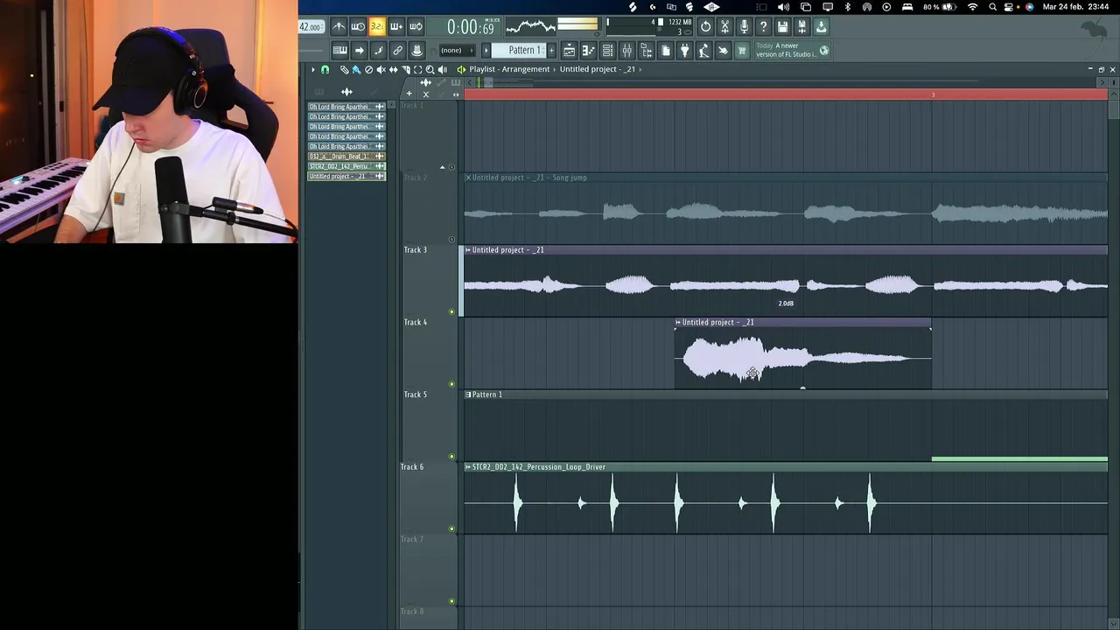Open the Track 4 audio clip menu

coord(678,322)
